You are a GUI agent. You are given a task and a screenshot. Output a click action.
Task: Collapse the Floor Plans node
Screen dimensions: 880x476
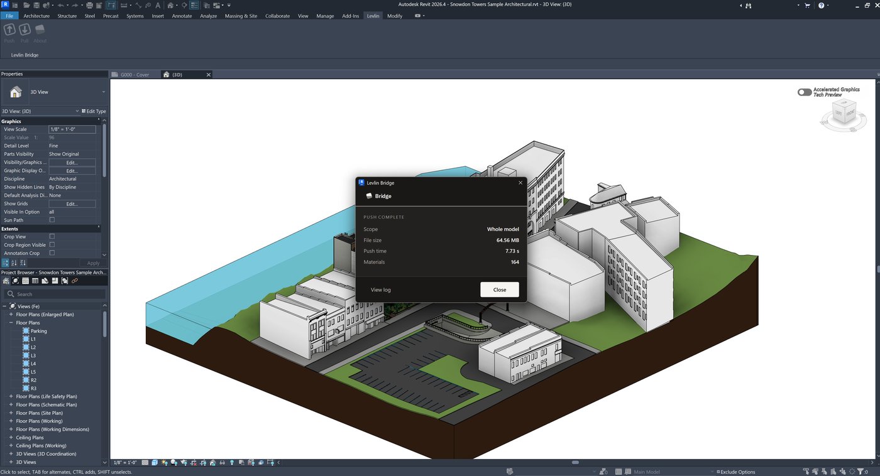point(11,323)
